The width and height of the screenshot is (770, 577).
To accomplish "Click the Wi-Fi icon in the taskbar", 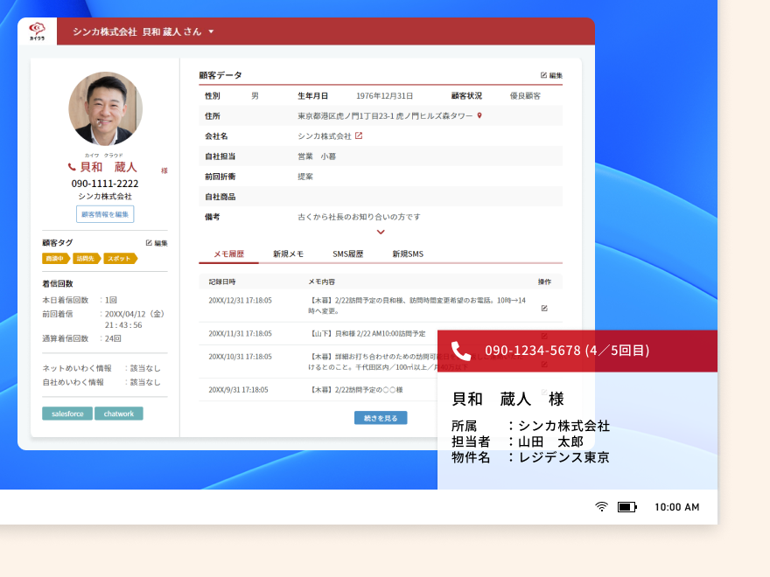I will [602, 507].
